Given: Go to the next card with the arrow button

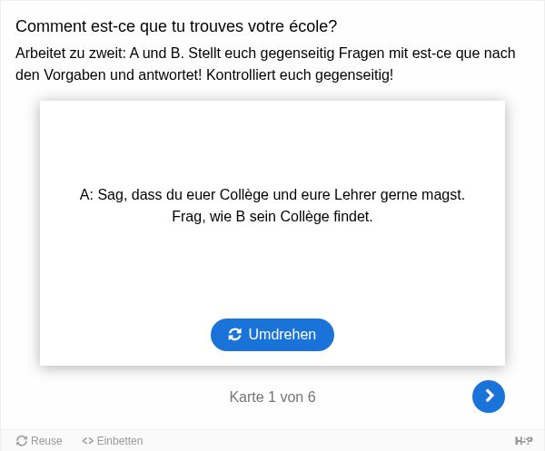Looking at the screenshot, I should click(489, 397).
